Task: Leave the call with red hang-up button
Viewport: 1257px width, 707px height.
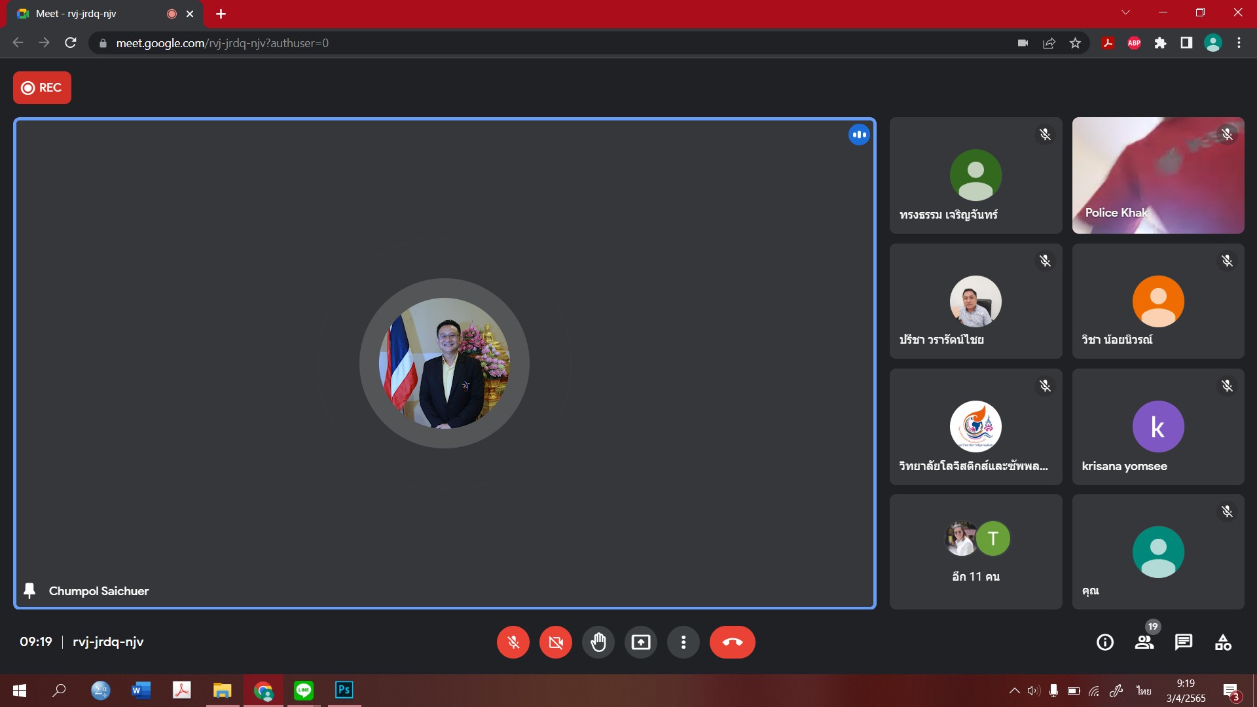Action: [732, 642]
